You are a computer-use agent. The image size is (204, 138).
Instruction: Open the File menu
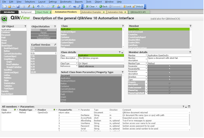[x=4, y=2]
